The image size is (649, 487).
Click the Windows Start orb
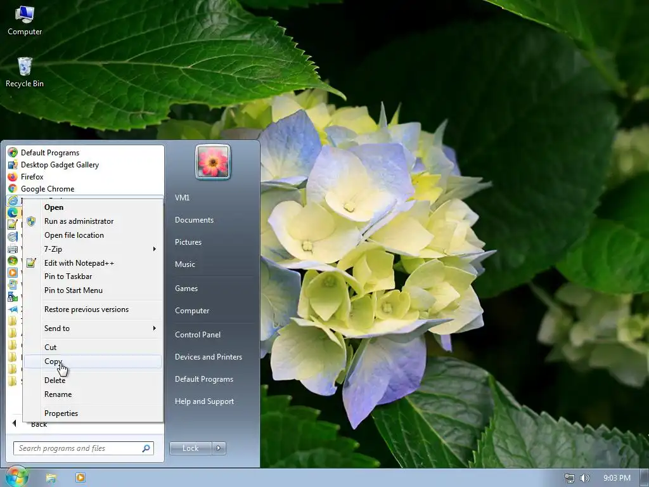pyautogui.click(x=17, y=477)
